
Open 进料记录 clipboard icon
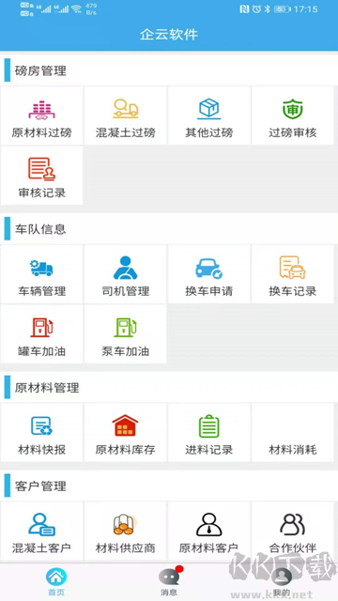point(208,425)
